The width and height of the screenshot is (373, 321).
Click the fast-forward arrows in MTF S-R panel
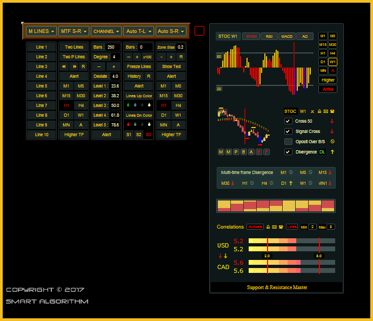tap(75, 66)
